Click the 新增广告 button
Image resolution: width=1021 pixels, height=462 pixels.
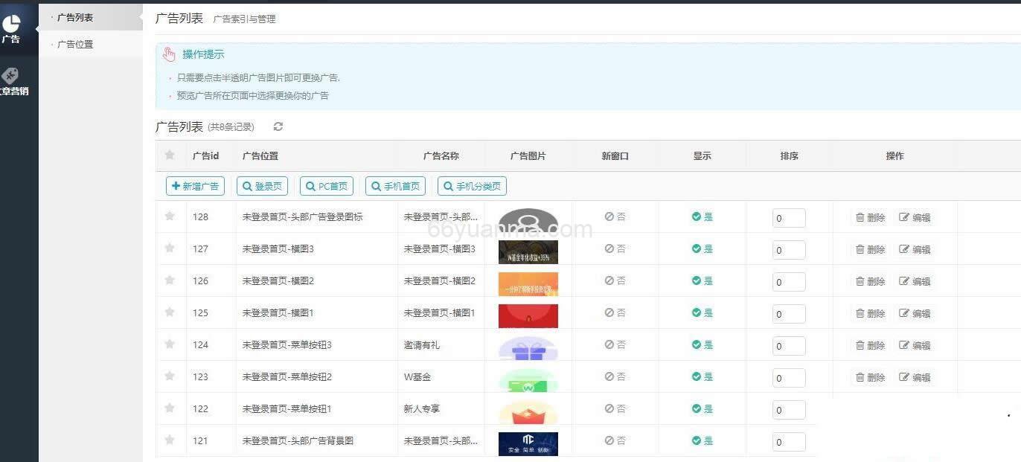pyautogui.click(x=195, y=186)
